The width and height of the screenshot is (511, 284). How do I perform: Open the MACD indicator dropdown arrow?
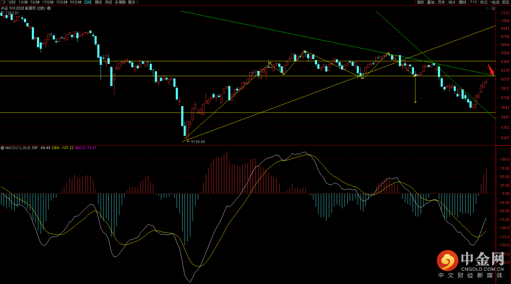[x=2, y=148]
